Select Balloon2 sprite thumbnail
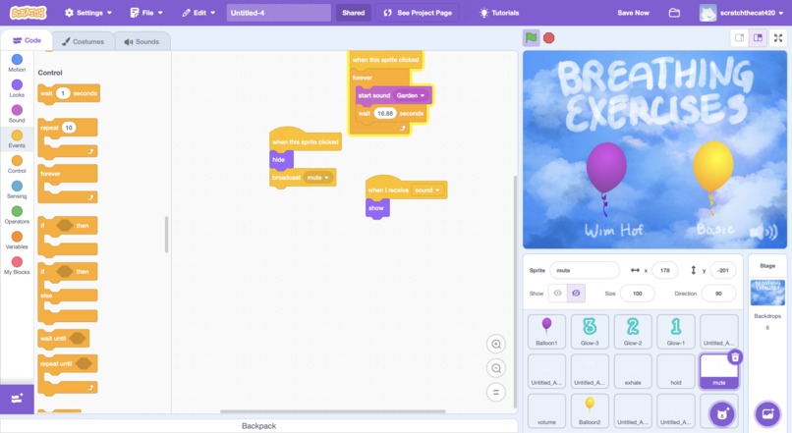792x433 pixels. coord(590,410)
